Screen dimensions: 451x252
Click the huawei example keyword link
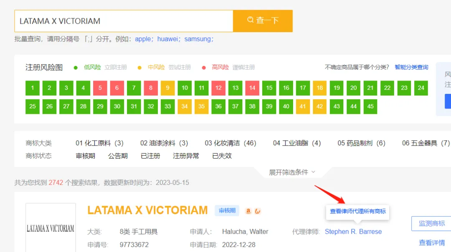[x=167, y=39]
